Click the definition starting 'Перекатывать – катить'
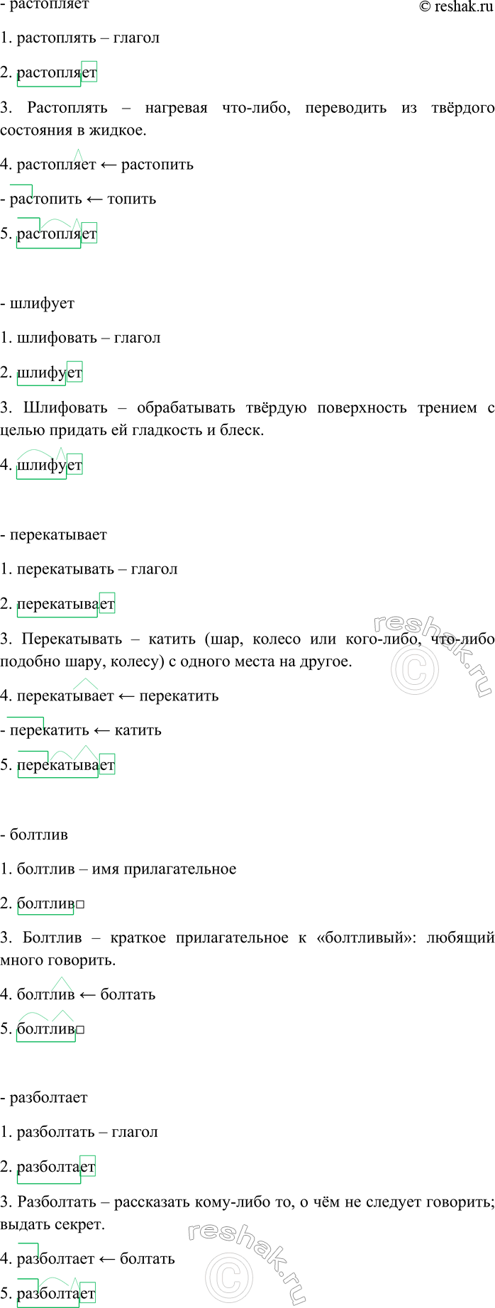This screenshot has width=495, height=1308. coord(247,651)
